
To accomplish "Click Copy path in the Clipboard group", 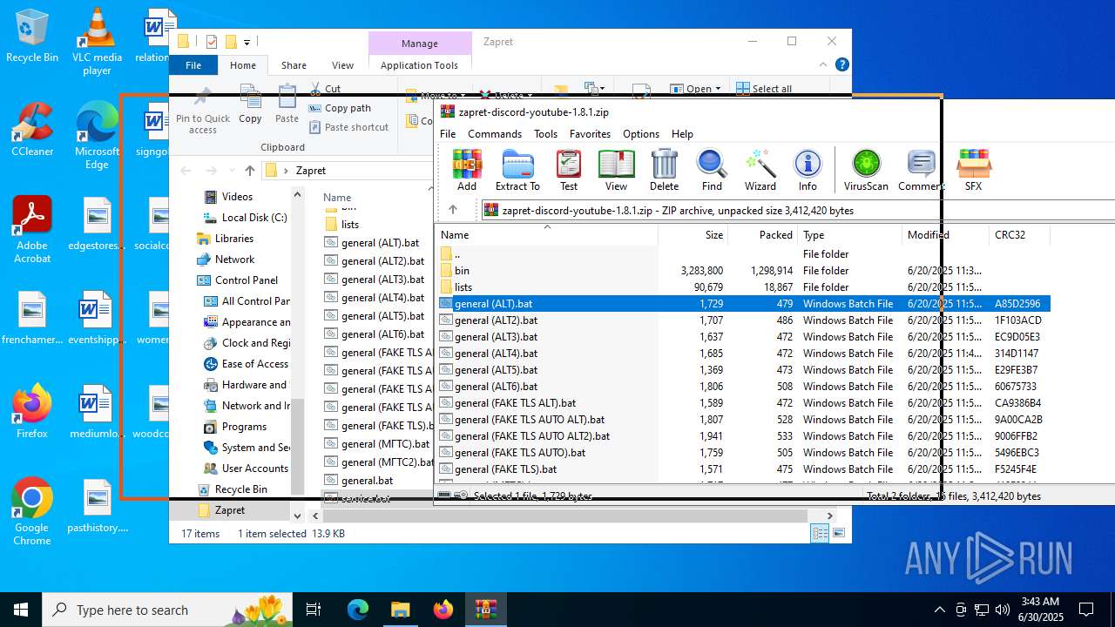I will click(x=340, y=108).
